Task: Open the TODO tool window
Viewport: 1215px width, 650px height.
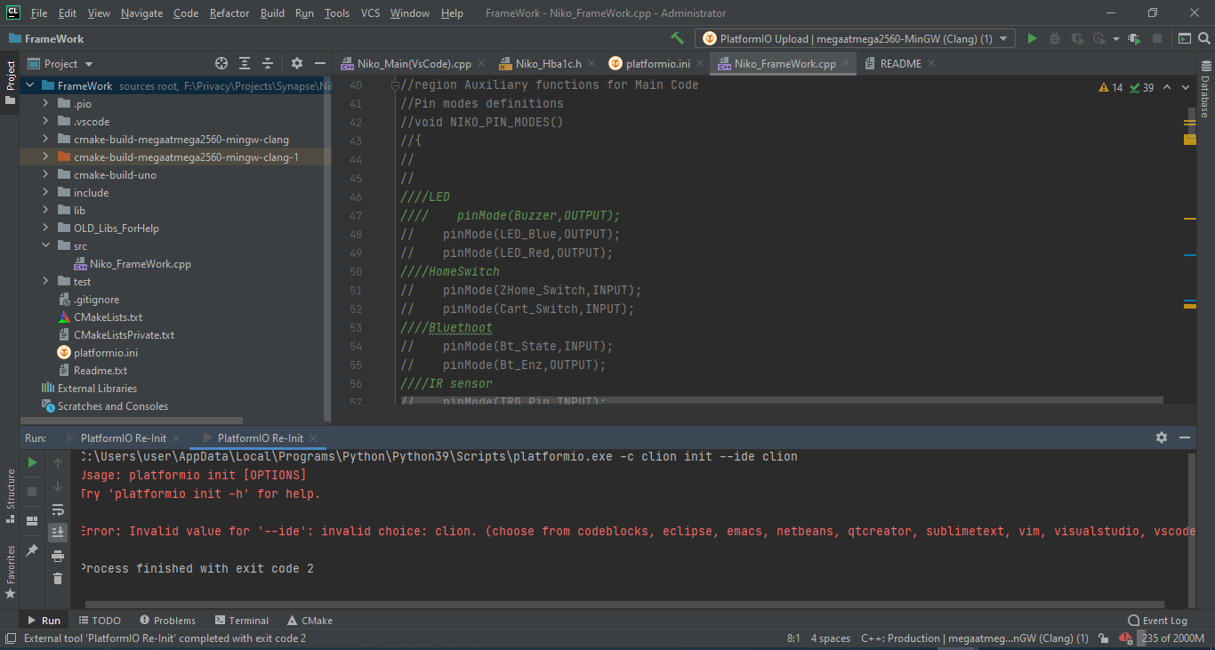Action: pos(99,621)
